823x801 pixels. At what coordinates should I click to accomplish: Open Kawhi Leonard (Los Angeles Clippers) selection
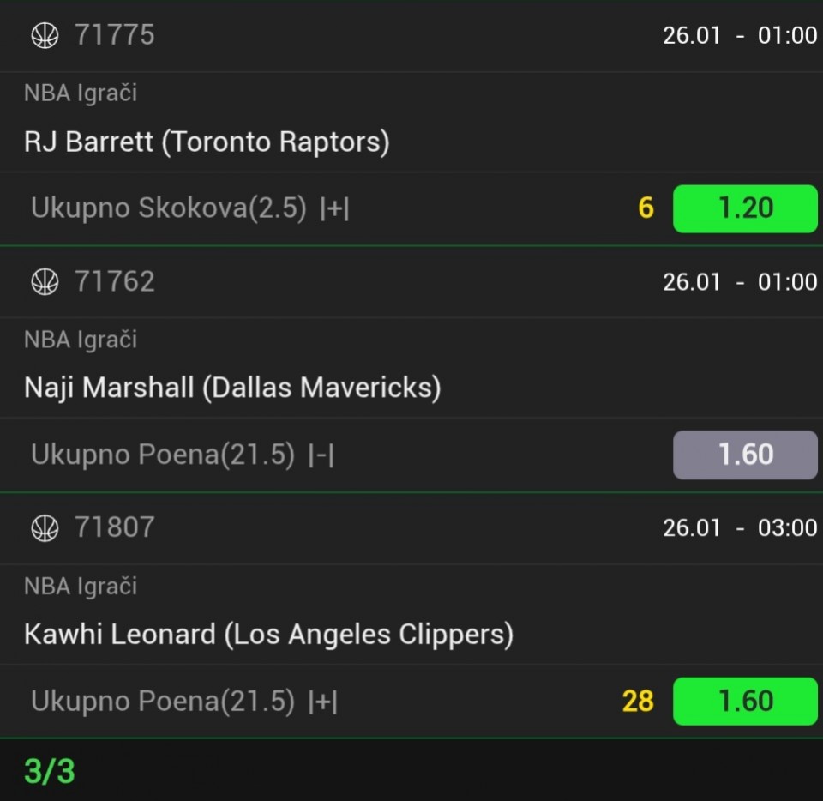[268, 635]
